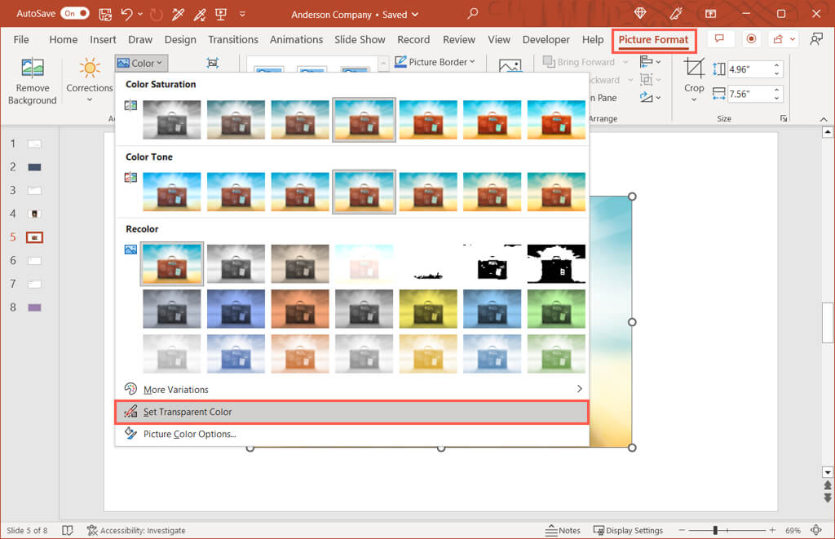Select slide 8 thumbnail
Viewport: 835px width, 539px height.
34,307
